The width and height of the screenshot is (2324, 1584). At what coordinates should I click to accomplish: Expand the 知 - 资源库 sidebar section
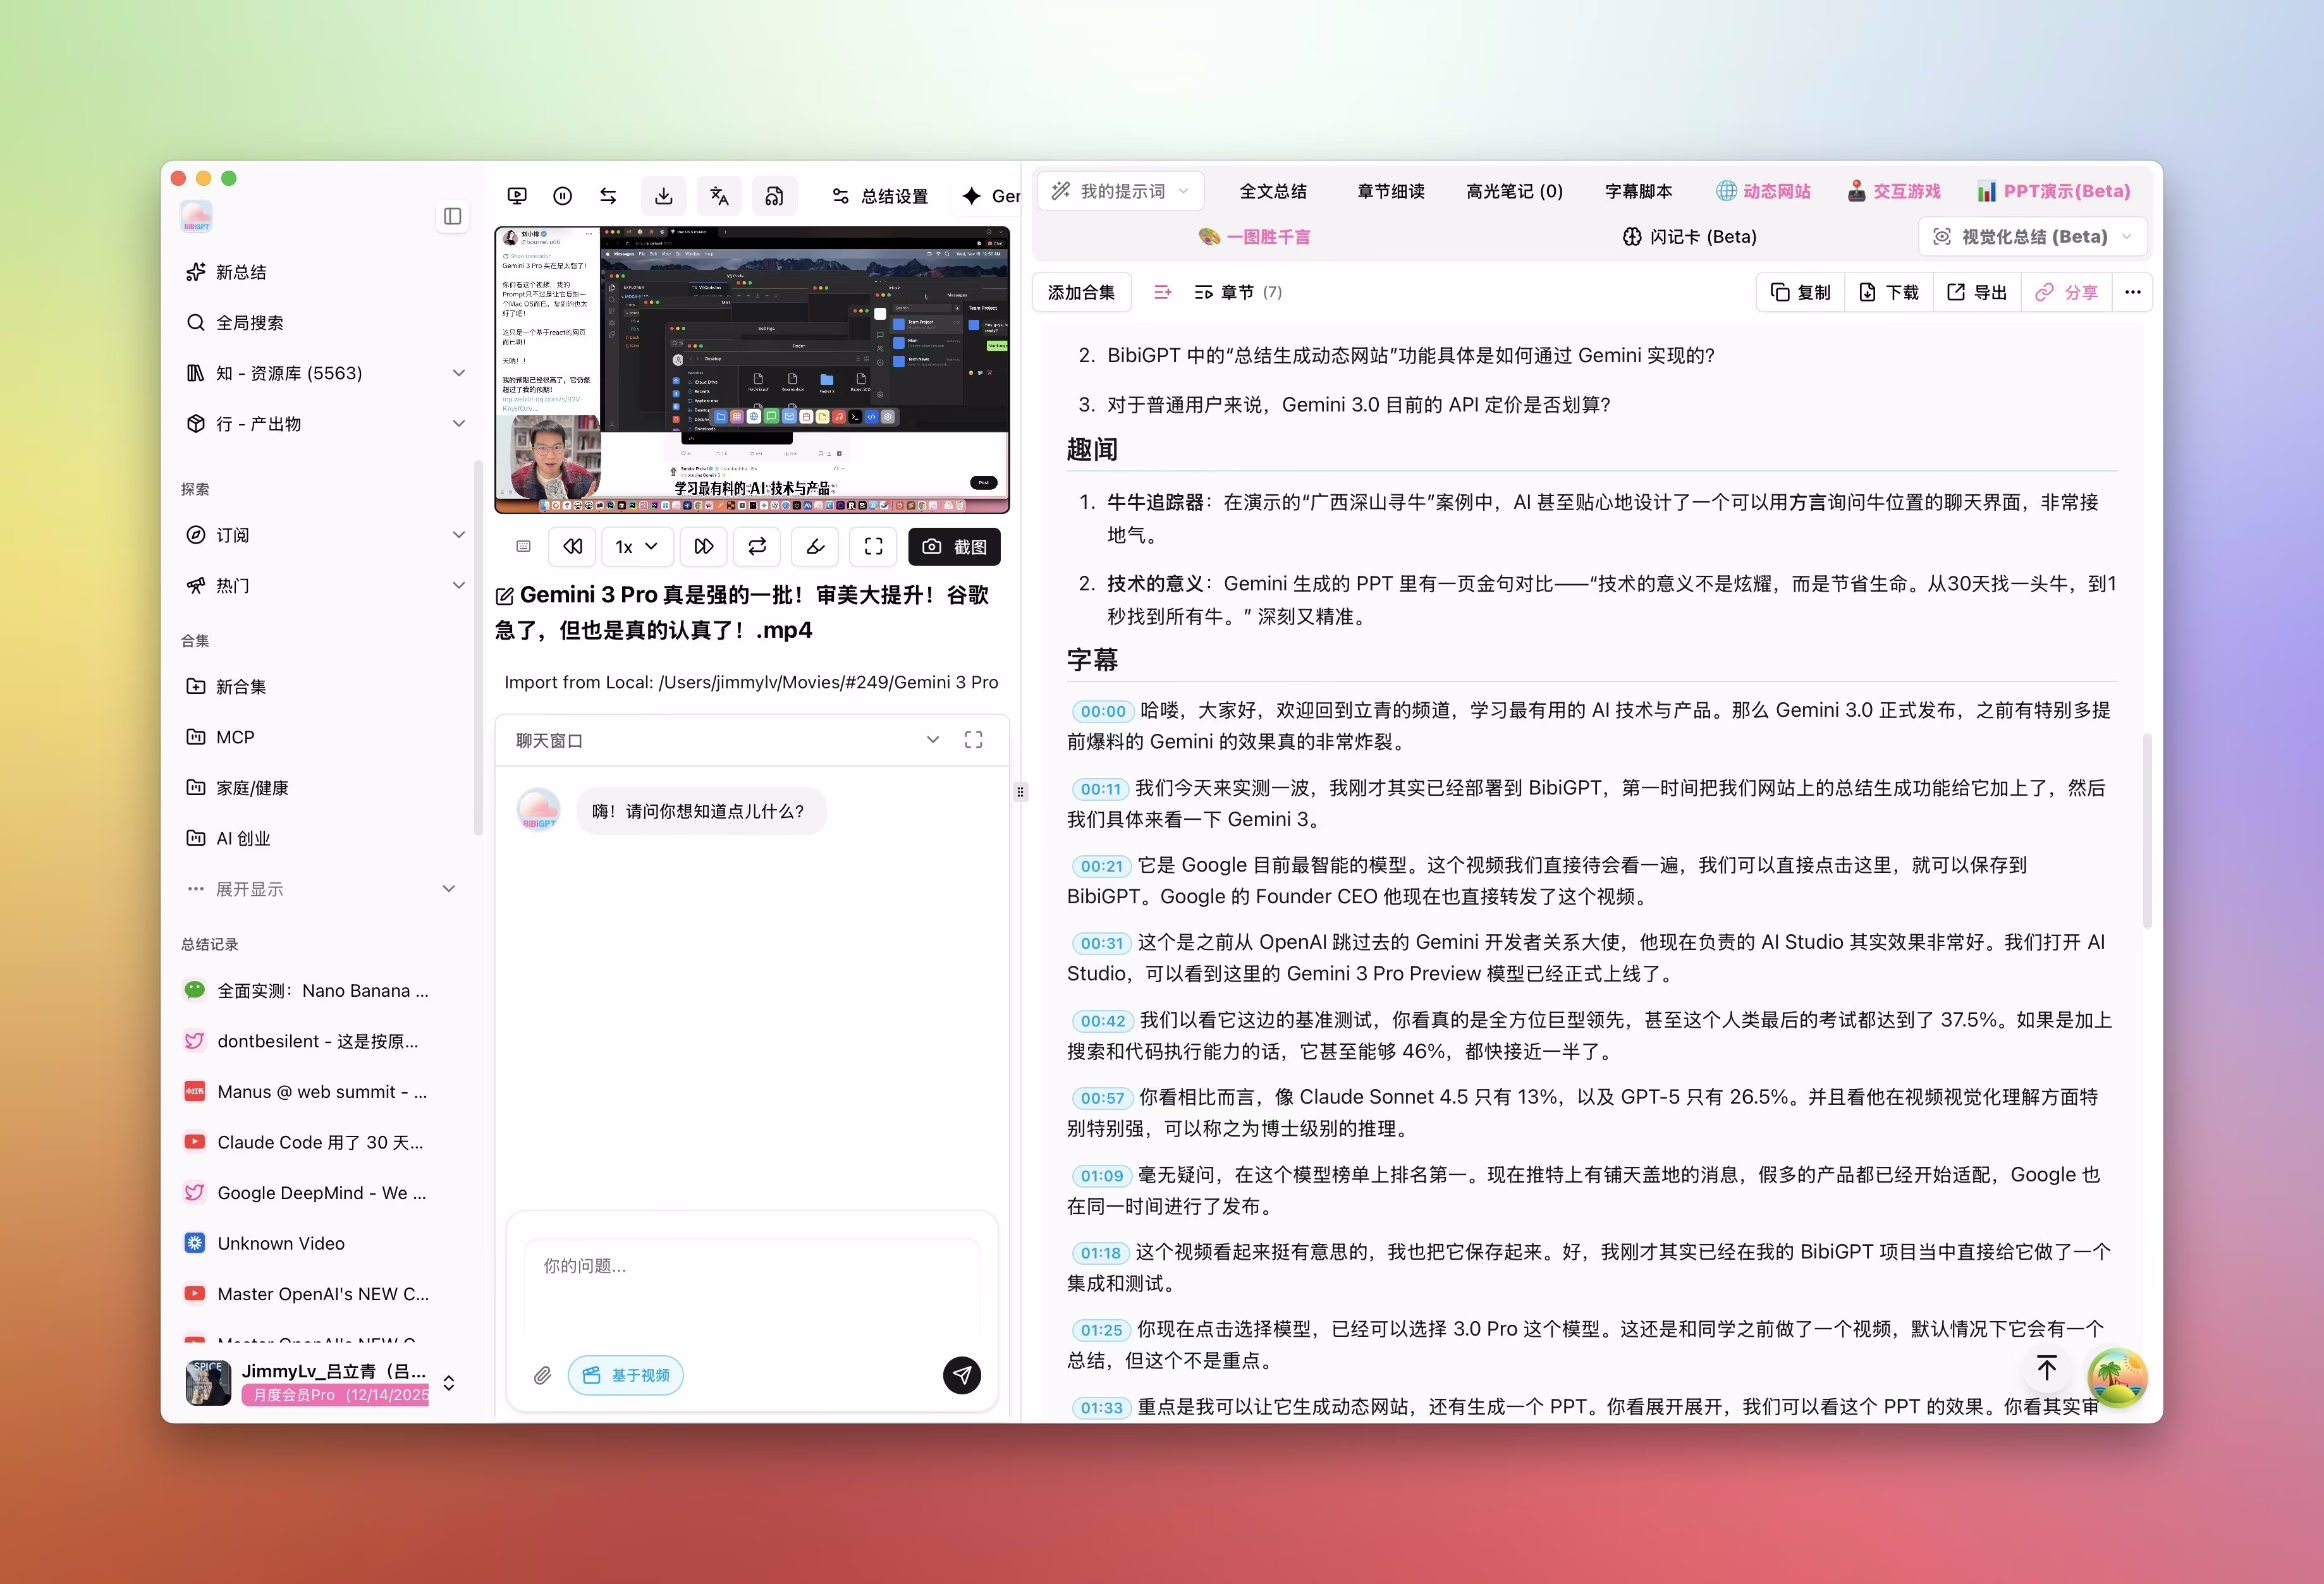[x=459, y=372]
